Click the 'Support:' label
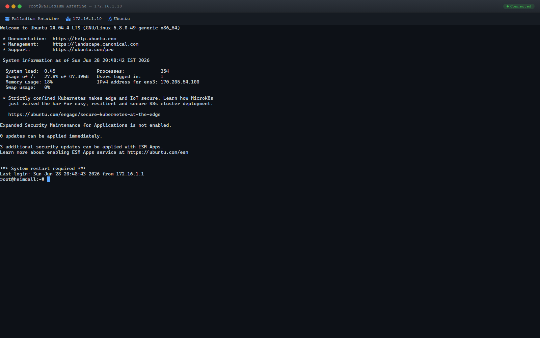This screenshot has width=540, height=338. click(19, 50)
